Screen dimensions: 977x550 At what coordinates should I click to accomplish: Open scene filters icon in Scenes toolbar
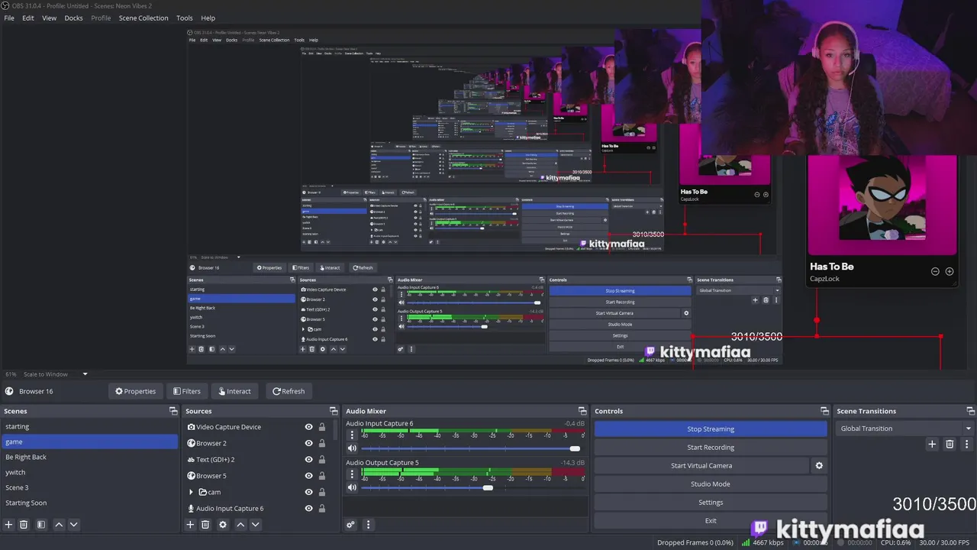pyautogui.click(x=41, y=525)
